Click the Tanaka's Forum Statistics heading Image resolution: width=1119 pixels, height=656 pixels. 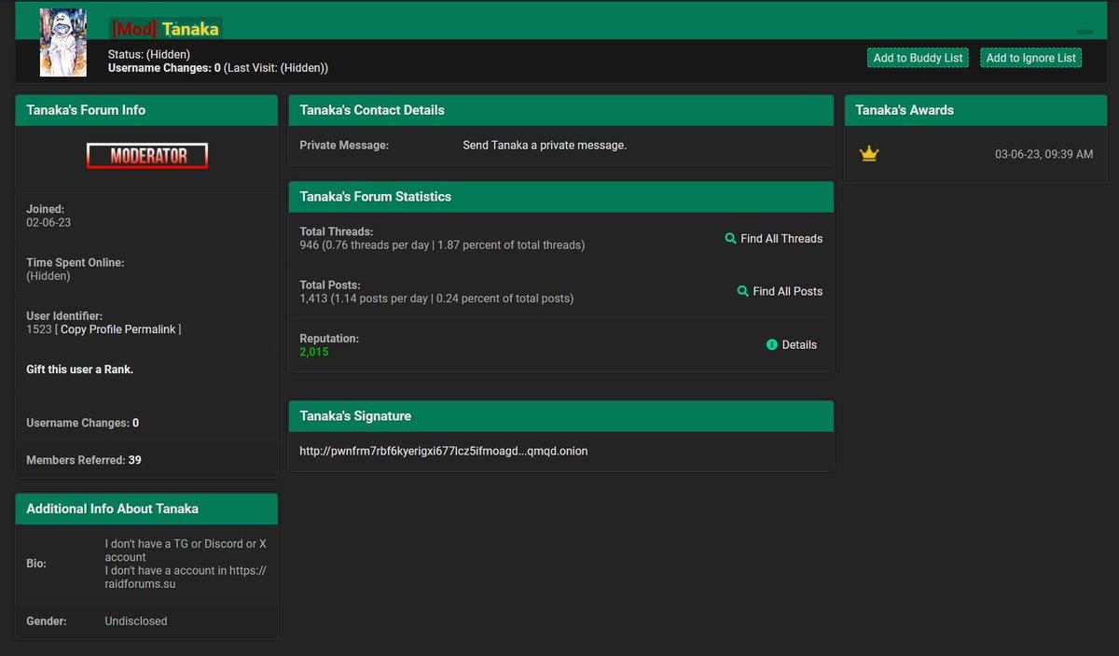375,197
